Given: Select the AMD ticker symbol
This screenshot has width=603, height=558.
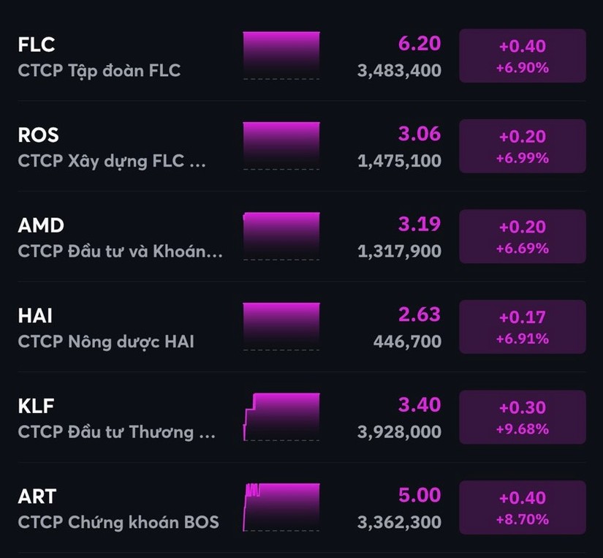Looking at the screenshot, I should 41,225.
